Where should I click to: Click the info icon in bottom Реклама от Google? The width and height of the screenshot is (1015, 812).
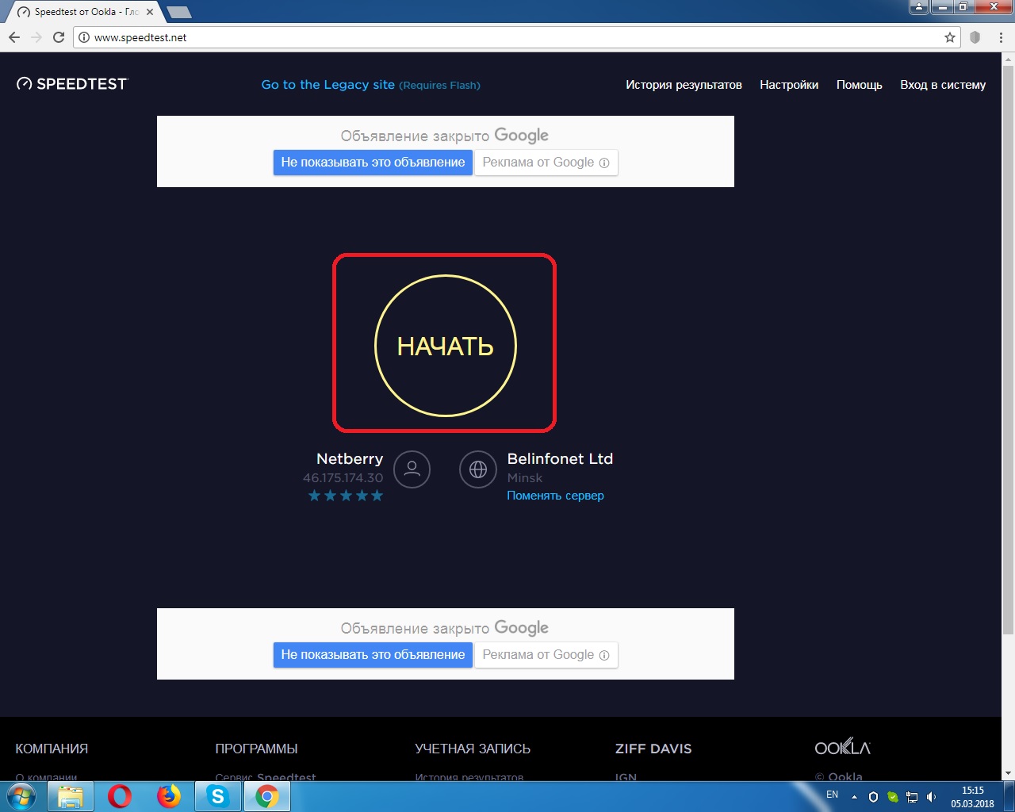(604, 655)
